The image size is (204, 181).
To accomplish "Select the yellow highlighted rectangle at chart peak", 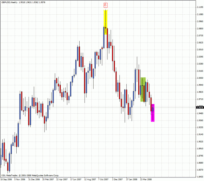I will pos(105,22).
